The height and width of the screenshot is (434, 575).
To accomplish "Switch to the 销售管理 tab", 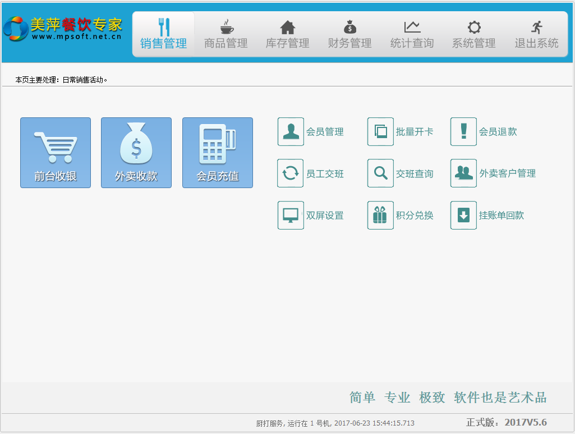I will (164, 34).
